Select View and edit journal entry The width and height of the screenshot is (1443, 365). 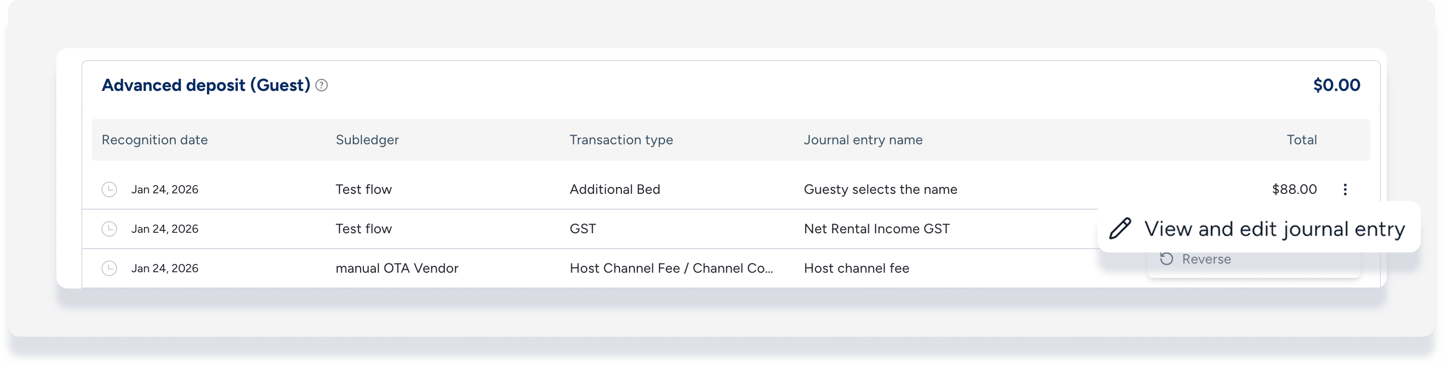pos(1274,228)
